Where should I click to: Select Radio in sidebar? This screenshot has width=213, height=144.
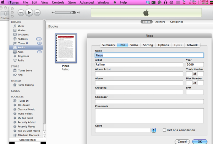click(21, 60)
